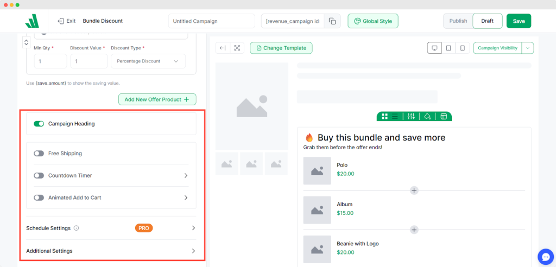Click Buy this bundle and save more heading

382,138
